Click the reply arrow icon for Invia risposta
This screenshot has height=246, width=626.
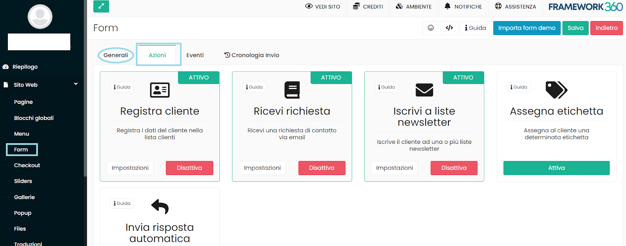point(160,206)
